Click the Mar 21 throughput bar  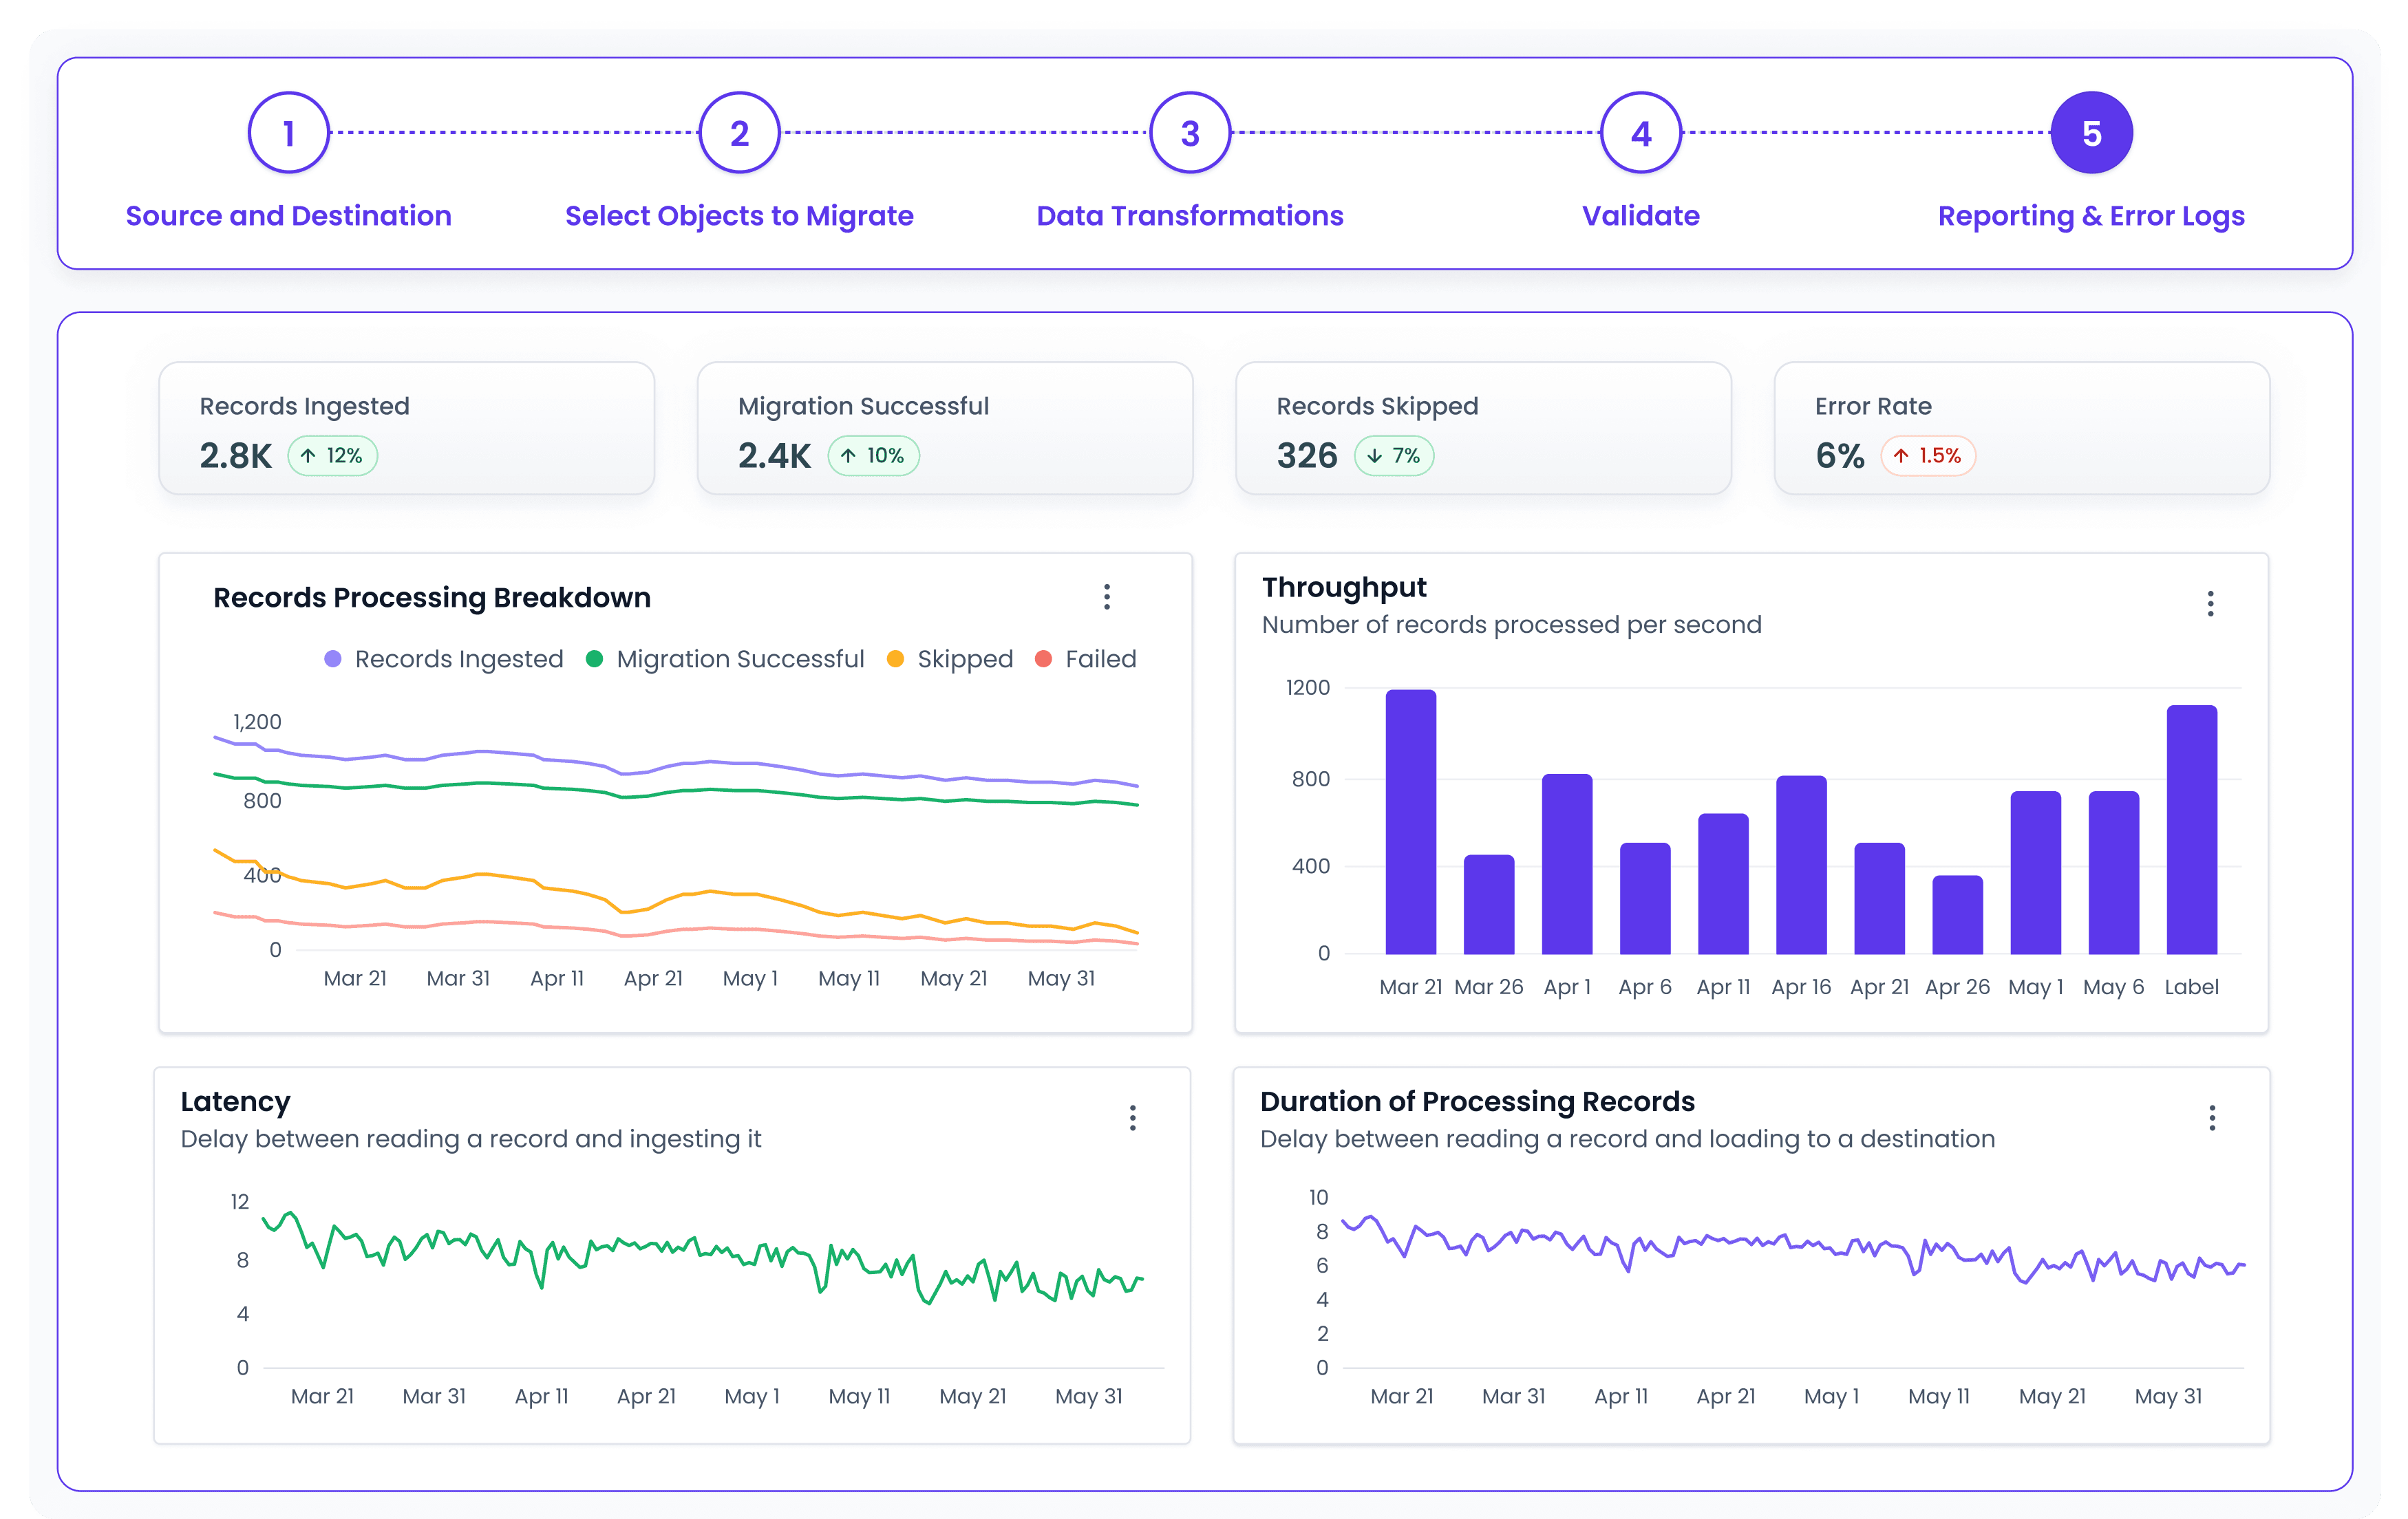pyautogui.click(x=1410, y=821)
